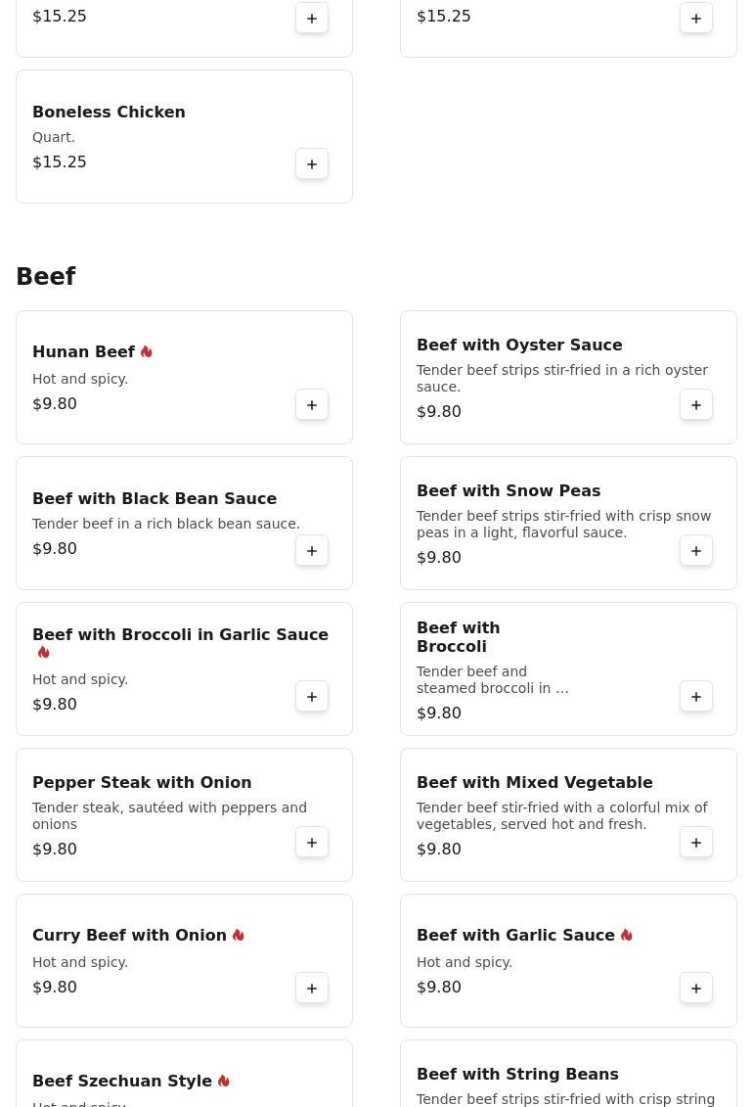Select the Beef with Snow Peas title
753x1107 pixels.
tap(508, 491)
